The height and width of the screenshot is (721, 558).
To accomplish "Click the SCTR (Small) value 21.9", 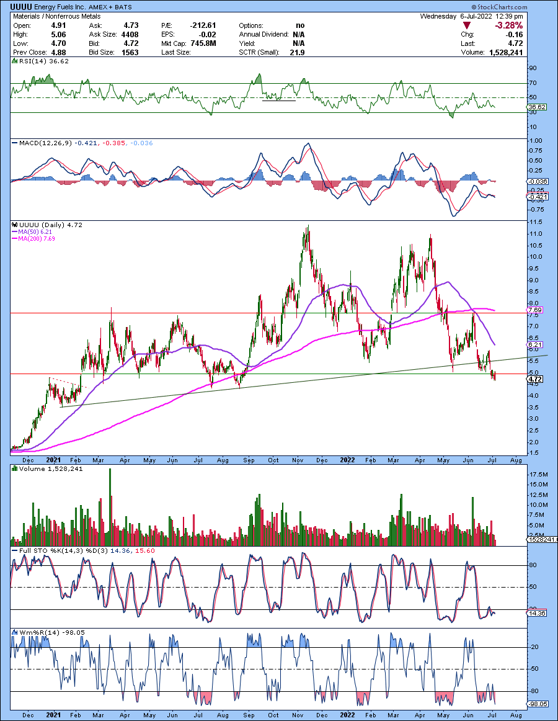I will [298, 52].
